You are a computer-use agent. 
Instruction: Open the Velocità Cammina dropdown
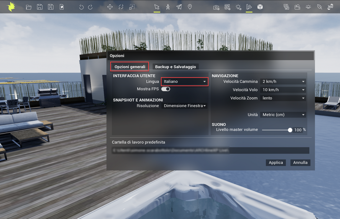pyautogui.click(x=283, y=82)
